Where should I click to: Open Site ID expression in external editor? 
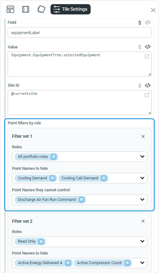147,95
